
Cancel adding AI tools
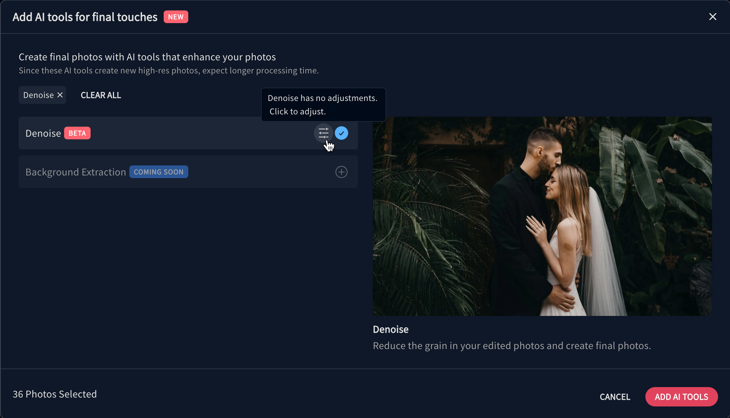click(x=615, y=397)
